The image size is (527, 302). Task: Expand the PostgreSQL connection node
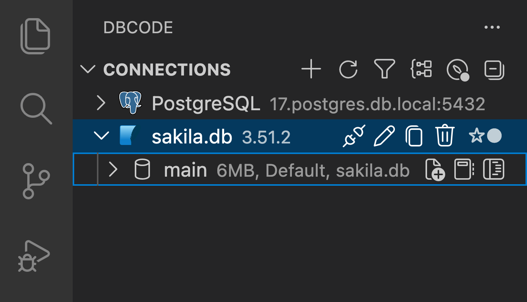(x=101, y=103)
